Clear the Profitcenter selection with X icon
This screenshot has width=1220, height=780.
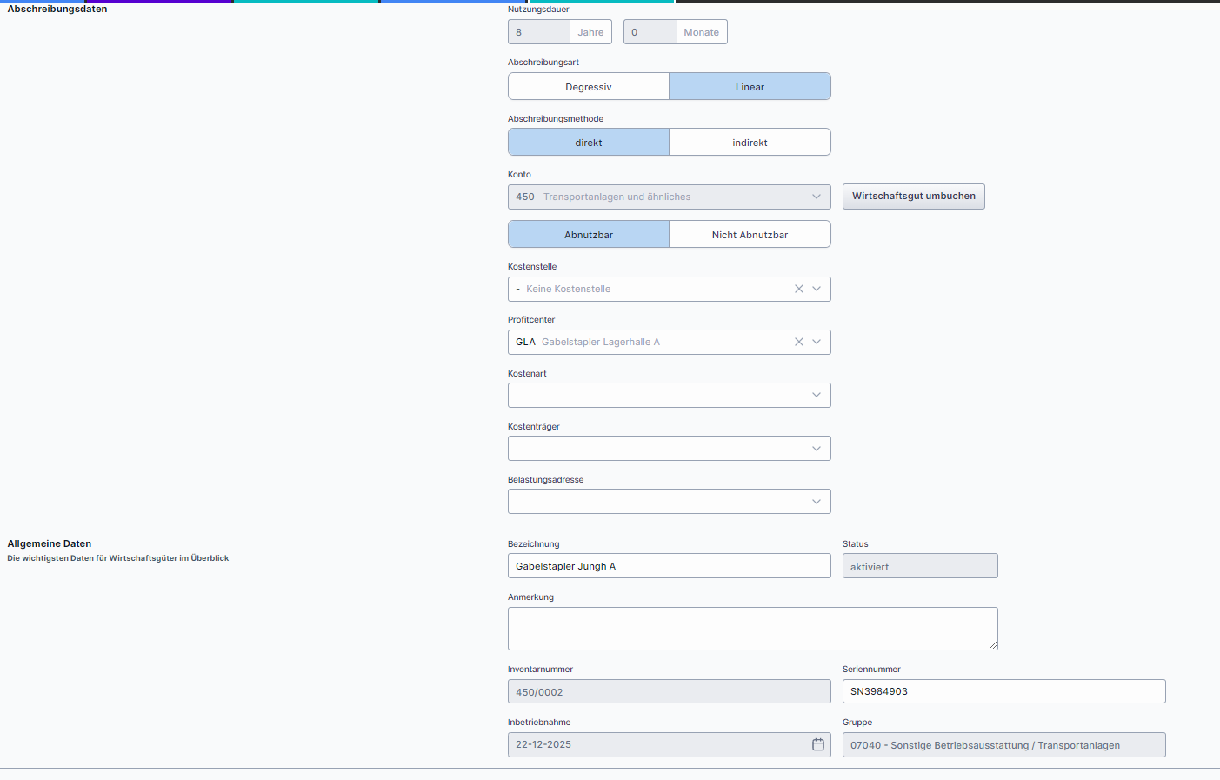798,342
